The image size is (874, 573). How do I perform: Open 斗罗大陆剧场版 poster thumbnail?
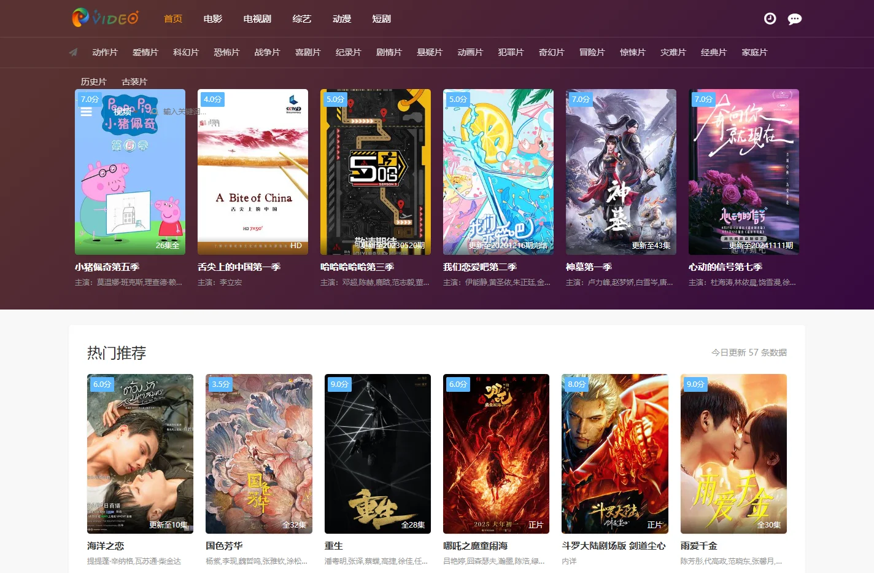pyautogui.click(x=615, y=454)
